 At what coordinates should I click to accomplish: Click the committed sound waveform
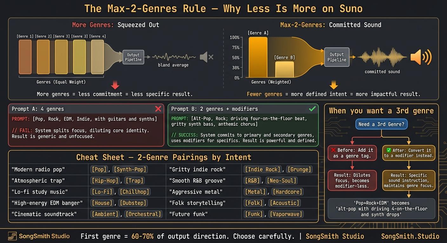[x=382, y=58]
